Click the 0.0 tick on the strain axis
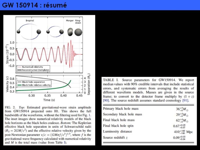200x150 pixels. (12, 54)
